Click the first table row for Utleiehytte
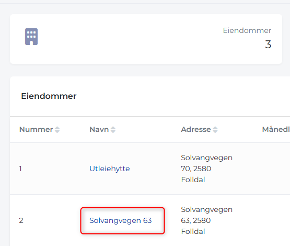 (x=150, y=169)
